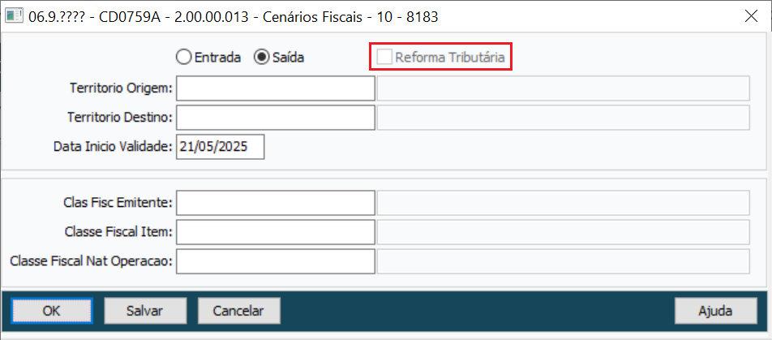Click the read-only description box beside Territorio Origem

tap(563, 88)
